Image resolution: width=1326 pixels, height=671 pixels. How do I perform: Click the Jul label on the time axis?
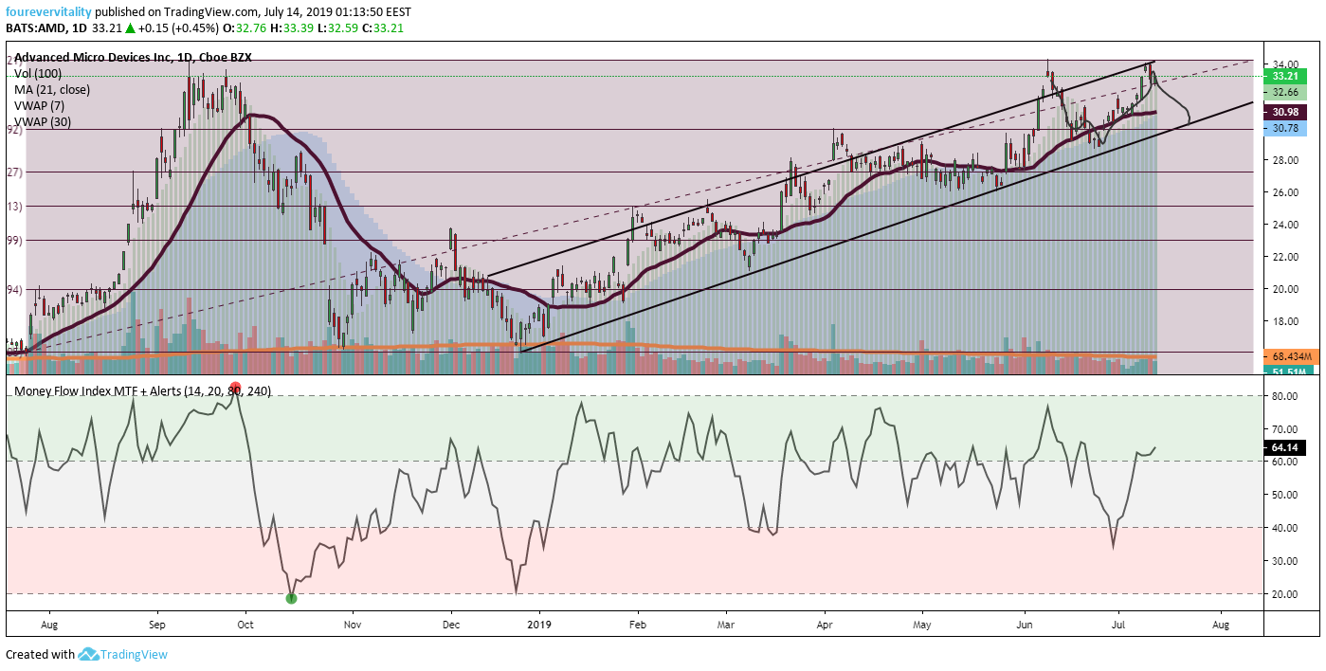click(1117, 625)
